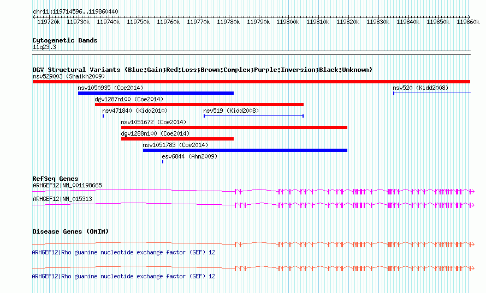Click the red dgv1288n100 loss bar

coord(177,139)
